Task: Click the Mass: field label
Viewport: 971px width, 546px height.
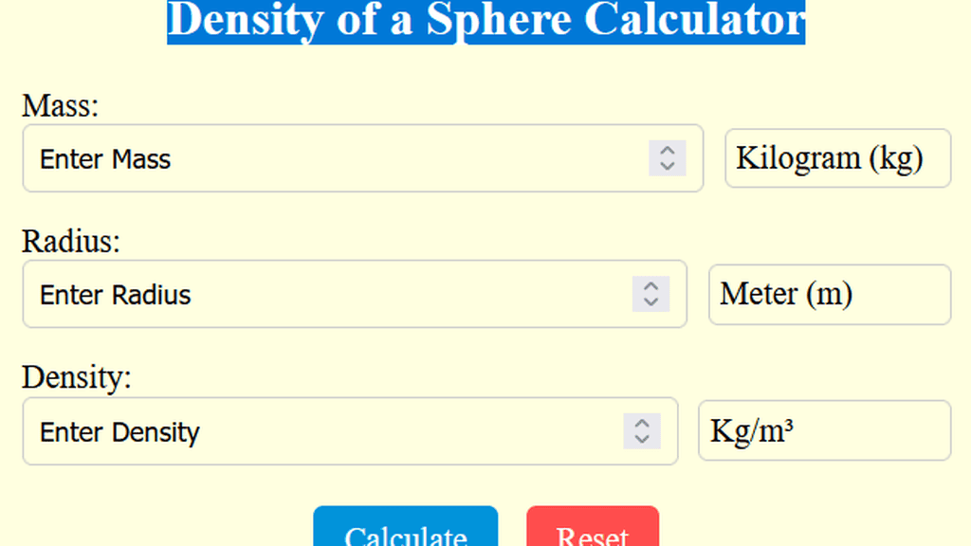Action: (59, 106)
